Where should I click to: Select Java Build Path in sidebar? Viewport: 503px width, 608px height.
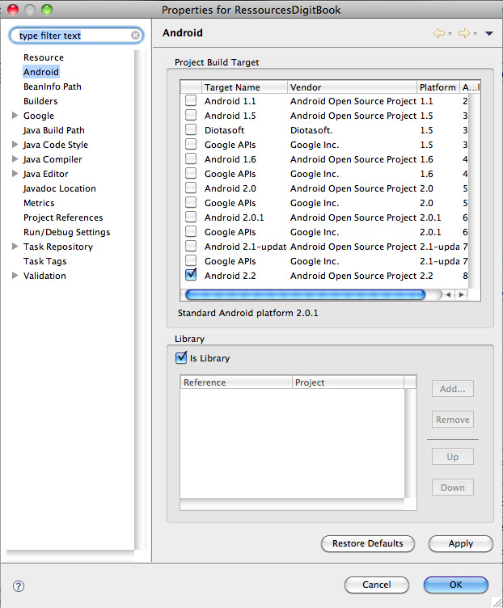53,130
